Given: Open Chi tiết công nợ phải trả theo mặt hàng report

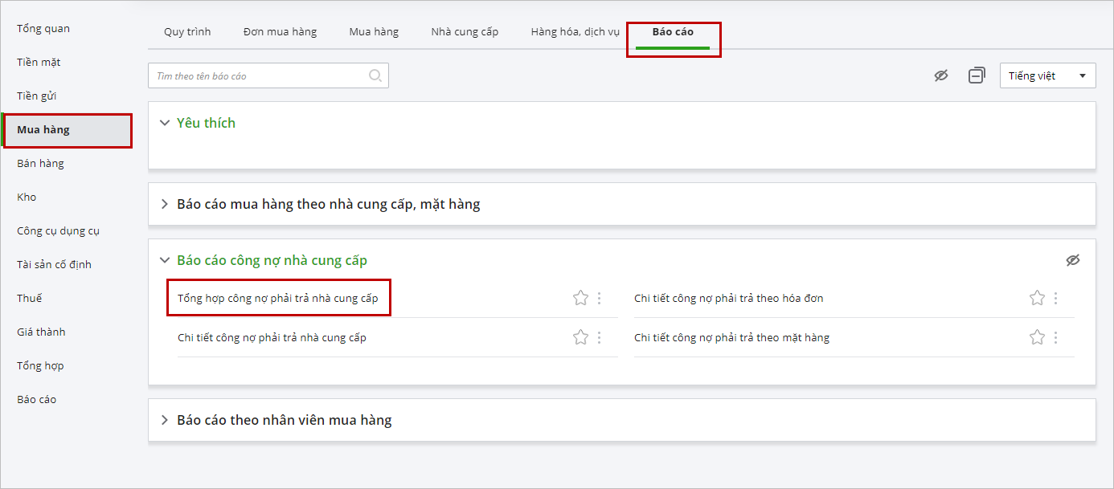Looking at the screenshot, I should click(x=731, y=337).
